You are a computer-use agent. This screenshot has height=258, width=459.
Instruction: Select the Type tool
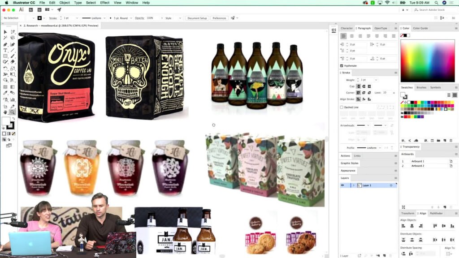[x=5, y=50]
